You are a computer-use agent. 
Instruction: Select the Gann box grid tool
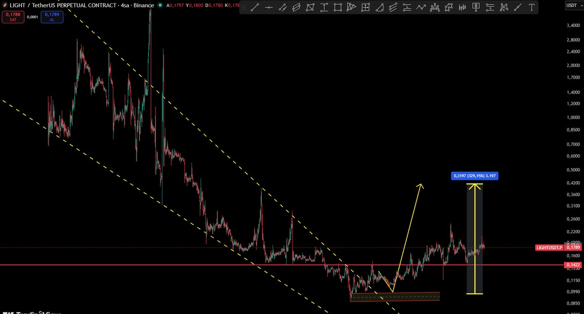tap(365, 7)
